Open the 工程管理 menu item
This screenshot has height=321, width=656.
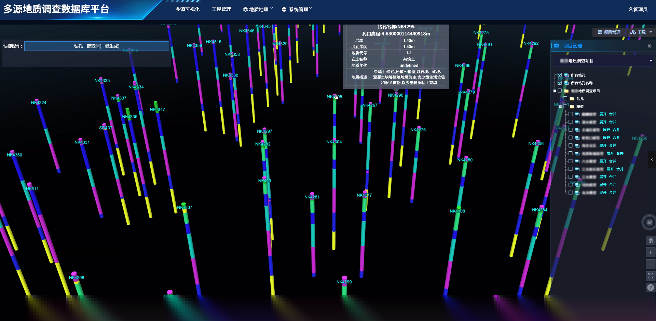tap(221, 10)
